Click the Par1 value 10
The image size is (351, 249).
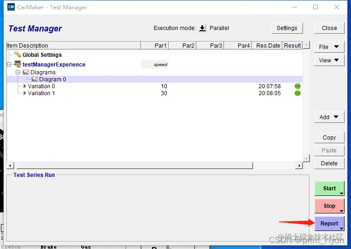click(x=164, y=86)
